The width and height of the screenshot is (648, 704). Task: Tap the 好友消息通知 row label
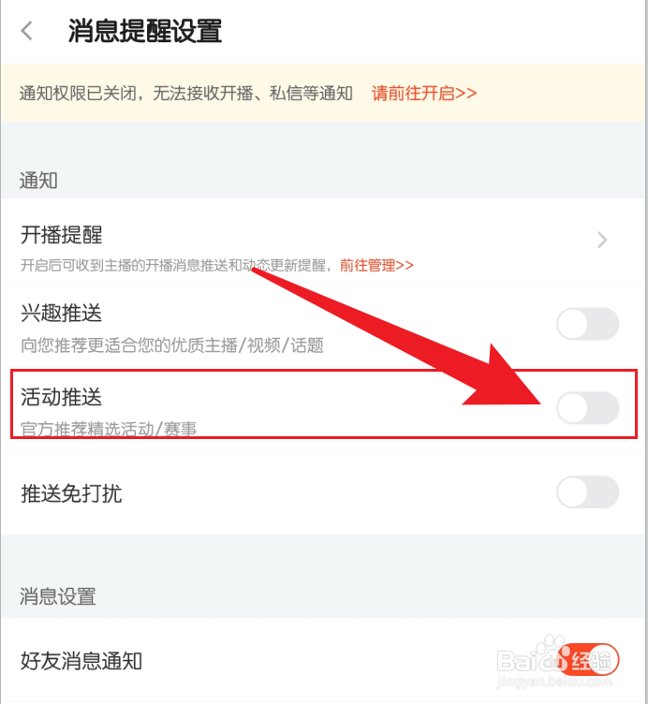pos(81,661)
